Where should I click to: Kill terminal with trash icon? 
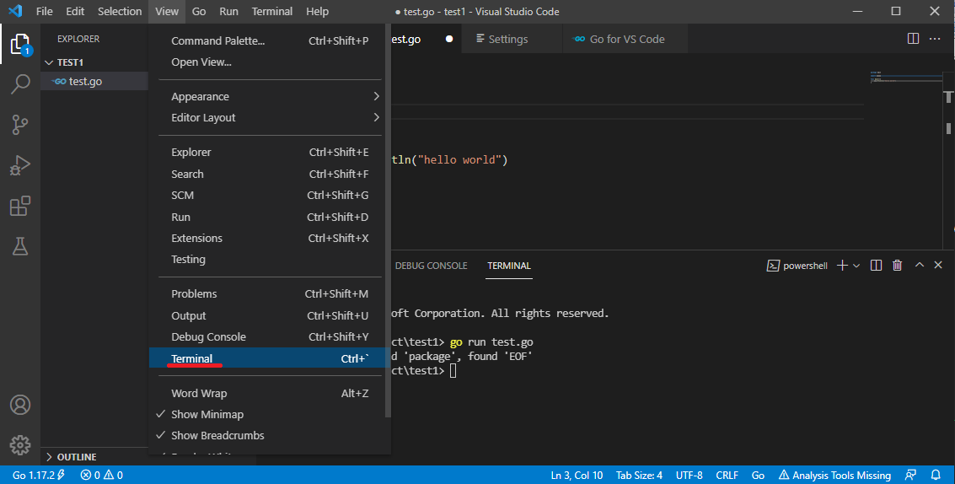[897, 265]
